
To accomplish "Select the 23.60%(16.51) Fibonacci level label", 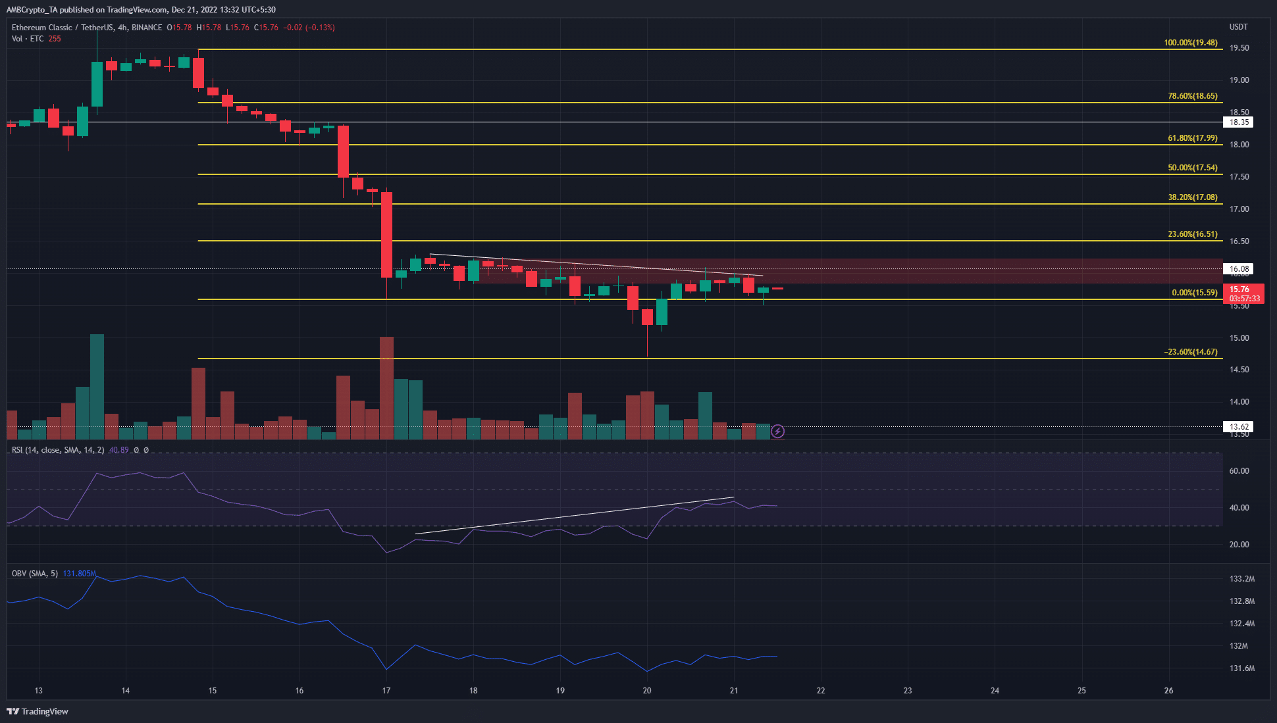I will pos(1193,234).
